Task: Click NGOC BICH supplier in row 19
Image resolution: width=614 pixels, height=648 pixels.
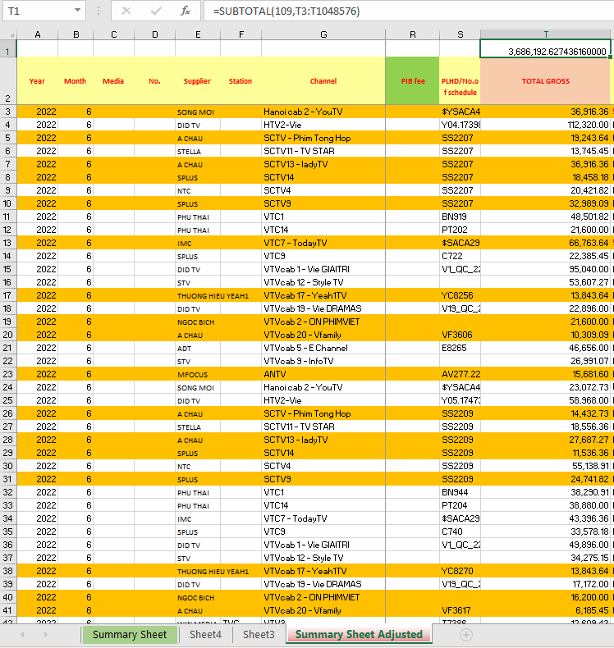Action: coord(198,322)
